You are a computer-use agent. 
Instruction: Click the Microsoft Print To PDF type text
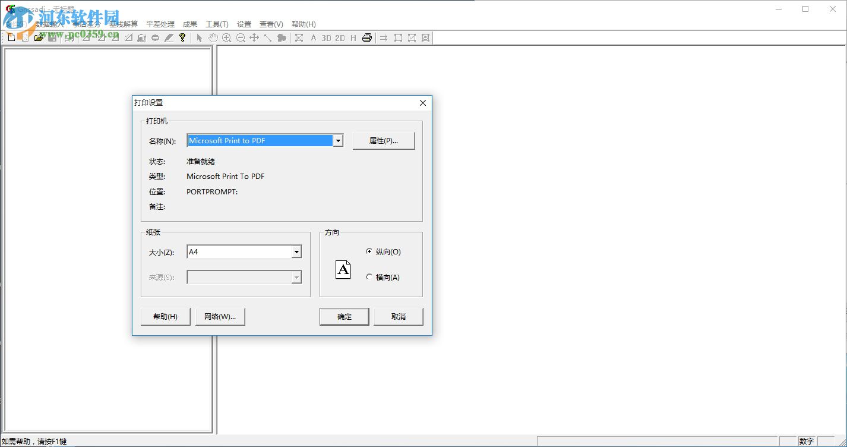226,176
